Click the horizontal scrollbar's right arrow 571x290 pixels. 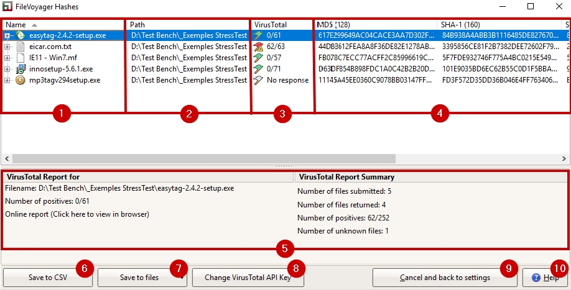tap(565, 158)
